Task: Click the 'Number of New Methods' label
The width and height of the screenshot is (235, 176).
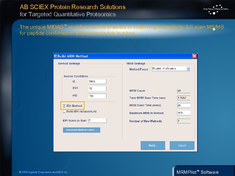Action: pos(146,121)
